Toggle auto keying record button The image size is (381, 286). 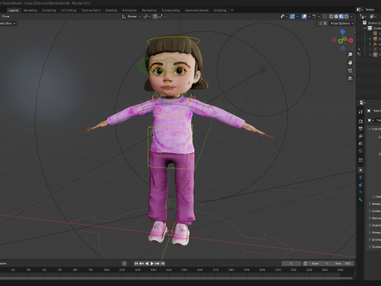[x=124, y=263]
